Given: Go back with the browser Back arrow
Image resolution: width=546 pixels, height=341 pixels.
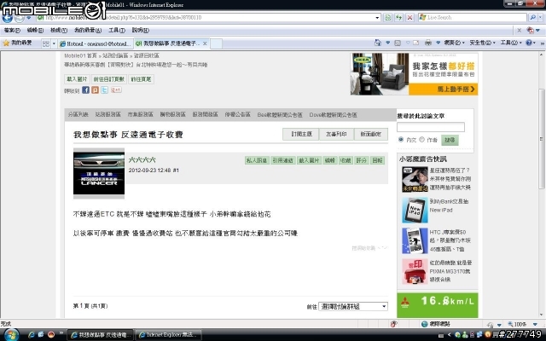Looking at the screenshot, I should pyautogui.click(x=7, y=18).
